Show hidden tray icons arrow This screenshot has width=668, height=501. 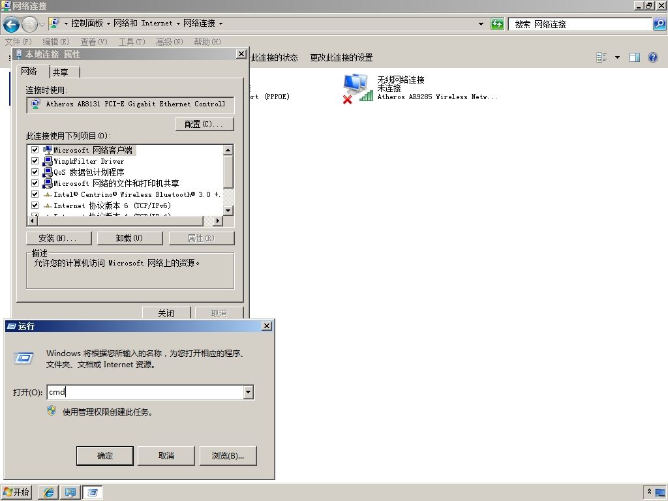(649, 492)
